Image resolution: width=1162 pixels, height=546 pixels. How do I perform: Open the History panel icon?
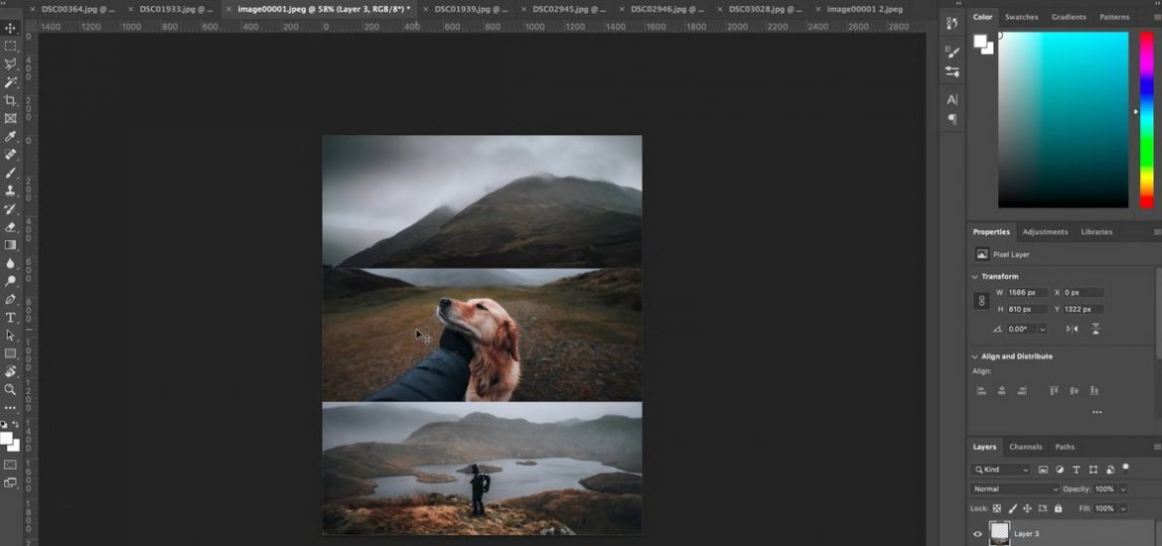coord(952,22)
